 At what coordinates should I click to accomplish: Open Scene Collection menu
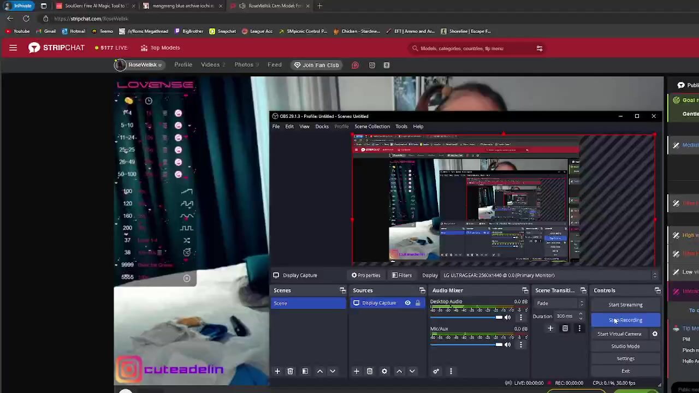pos(372,127)
